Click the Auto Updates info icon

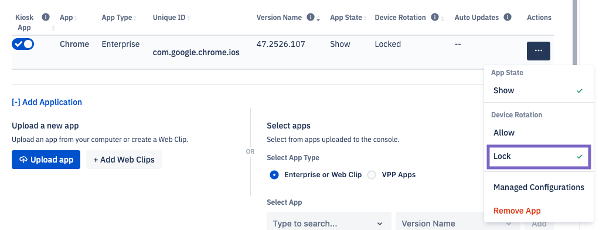point(508,18)
